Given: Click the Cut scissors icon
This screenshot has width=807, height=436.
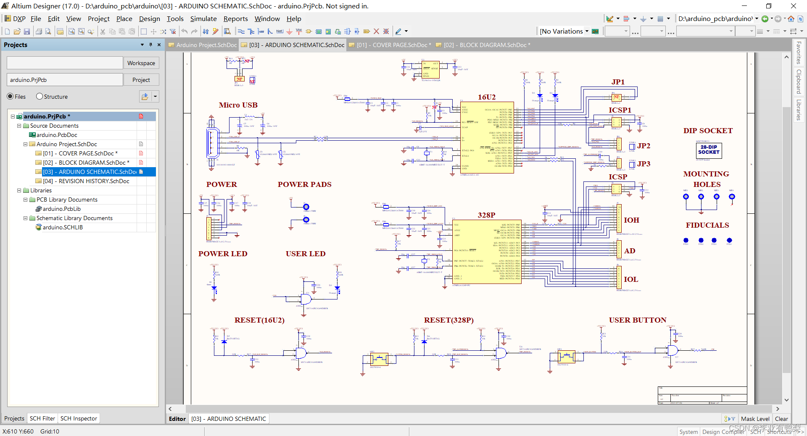Looking at the screenshot, I should click(x=103, y=32).
